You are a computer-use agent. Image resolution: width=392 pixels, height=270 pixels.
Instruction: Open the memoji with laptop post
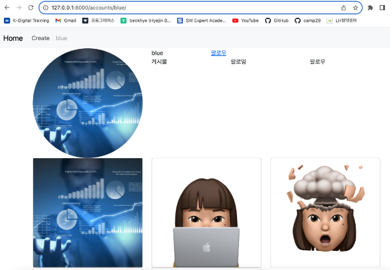coord(207,213)
